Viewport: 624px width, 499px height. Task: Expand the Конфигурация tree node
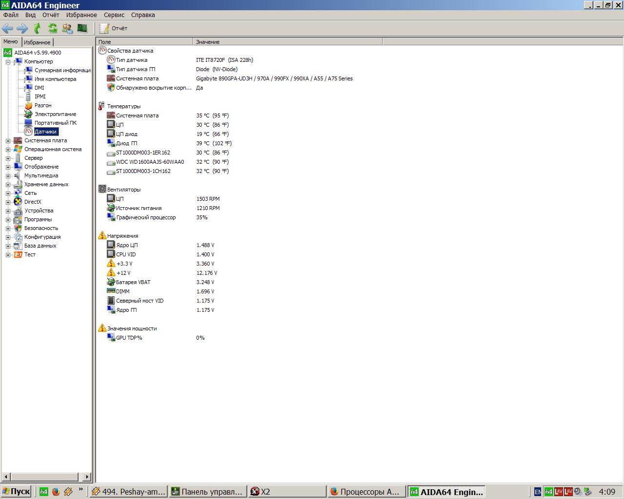pos(8,237)
